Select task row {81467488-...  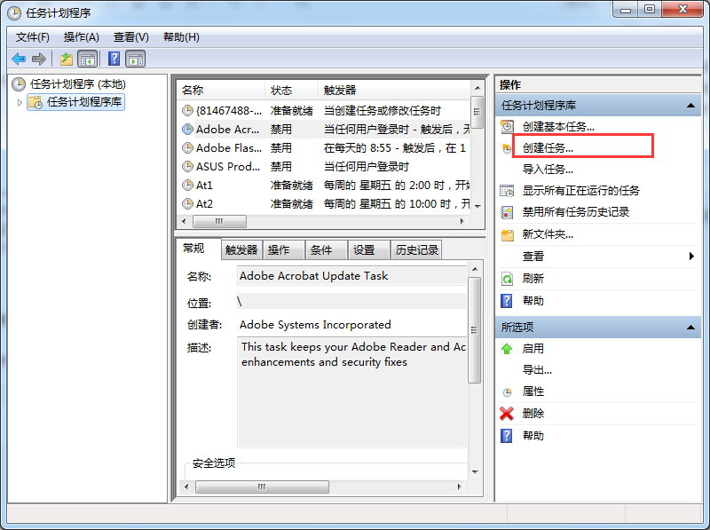pos(324,111)
